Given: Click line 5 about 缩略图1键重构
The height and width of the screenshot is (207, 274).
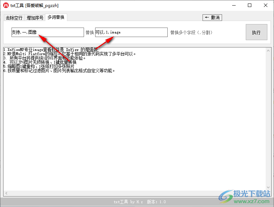Looking at the screenshot, I should [x=39, y=66].
